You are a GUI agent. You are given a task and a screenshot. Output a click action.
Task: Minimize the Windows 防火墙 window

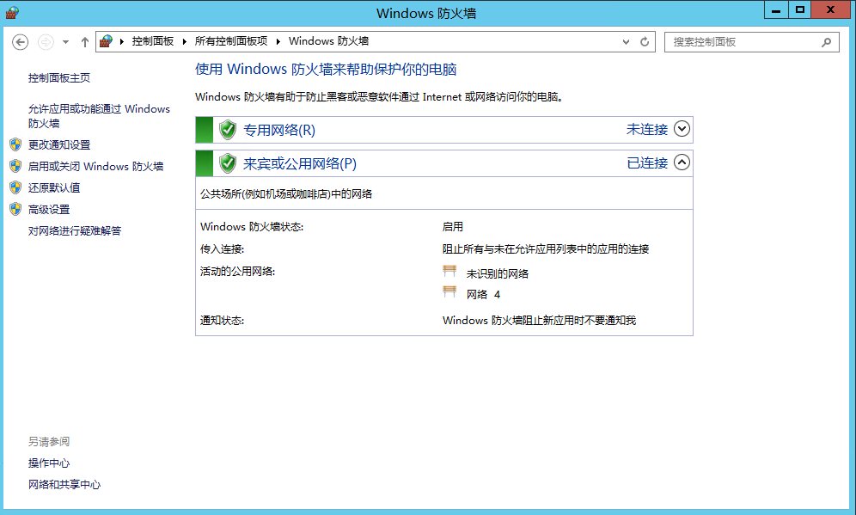(776, 9)
